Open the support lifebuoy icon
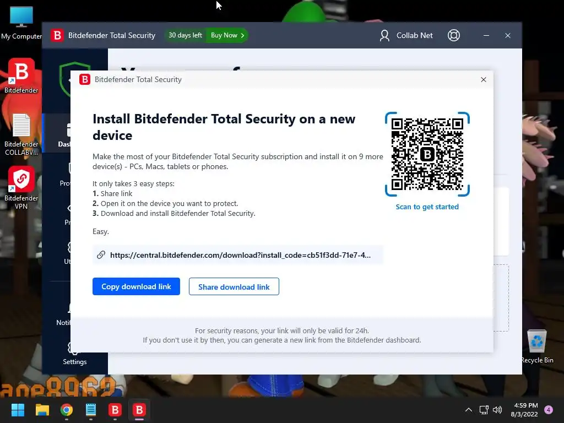 click(x=454, y=35)
